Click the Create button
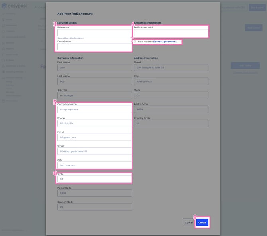Image resolution: width=267 pixels, height=236 pixels. 202,222
